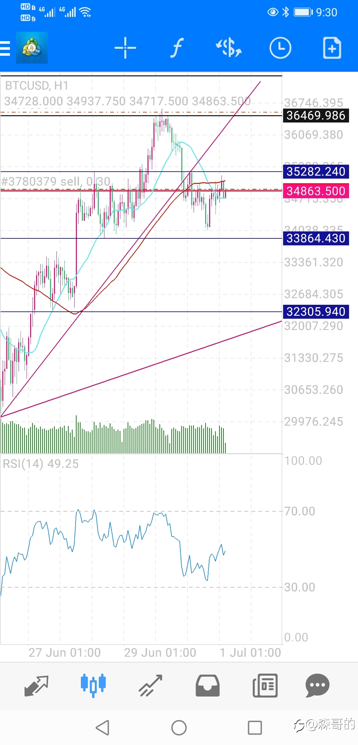Open the Trade tab with arrows

(150, 686)
